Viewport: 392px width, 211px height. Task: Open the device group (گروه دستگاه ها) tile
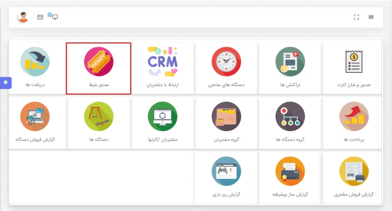[290, 117]
